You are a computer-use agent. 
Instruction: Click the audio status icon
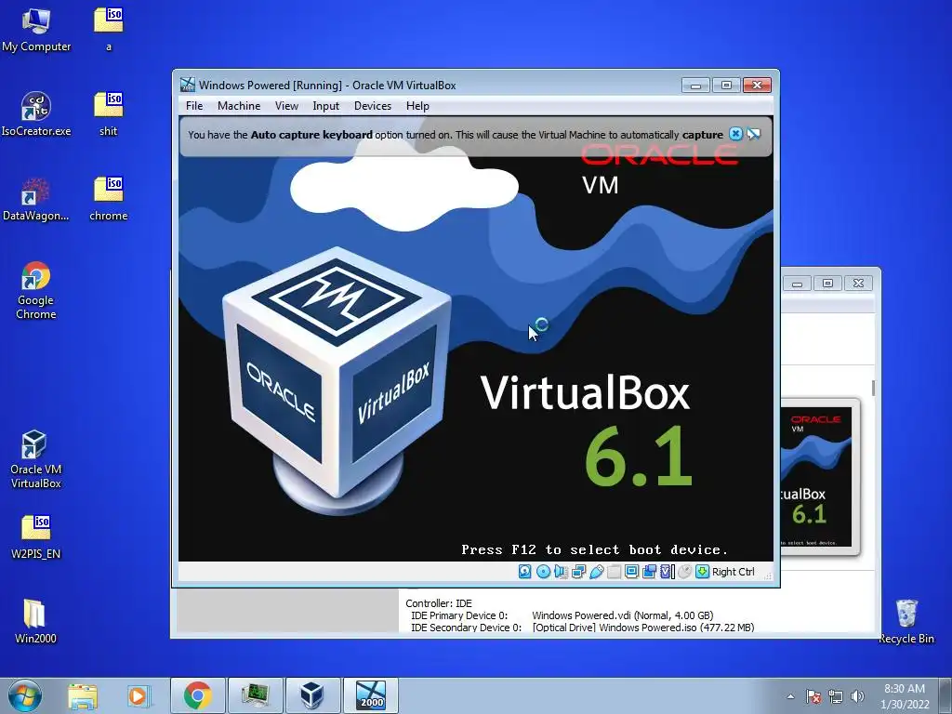point(561,572)
